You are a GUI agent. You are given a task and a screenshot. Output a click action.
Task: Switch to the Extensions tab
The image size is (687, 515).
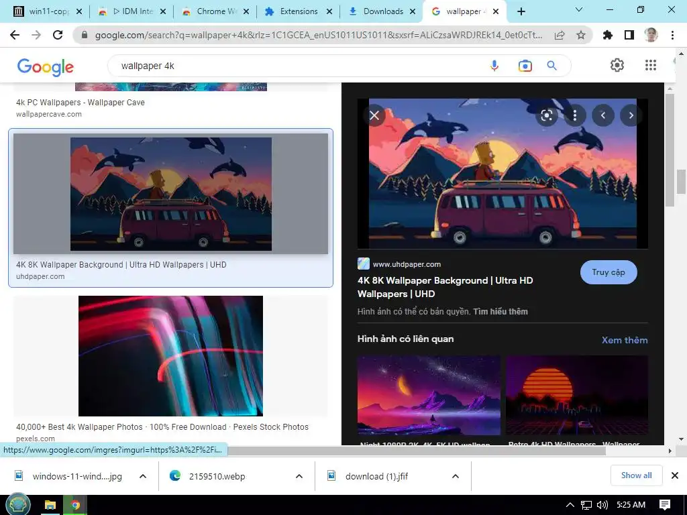click(298, 11)
